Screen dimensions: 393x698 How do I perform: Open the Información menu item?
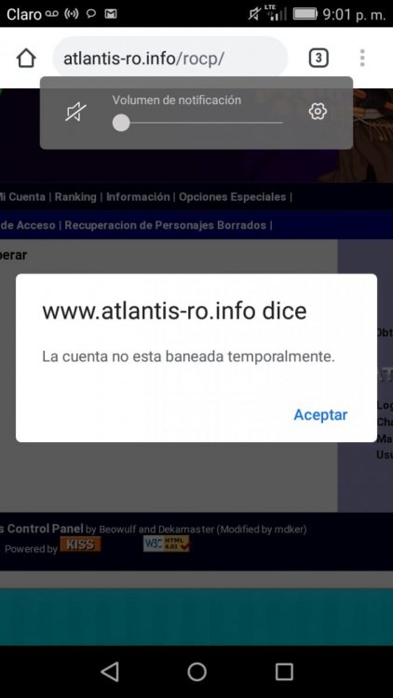[x=138, y=196]
